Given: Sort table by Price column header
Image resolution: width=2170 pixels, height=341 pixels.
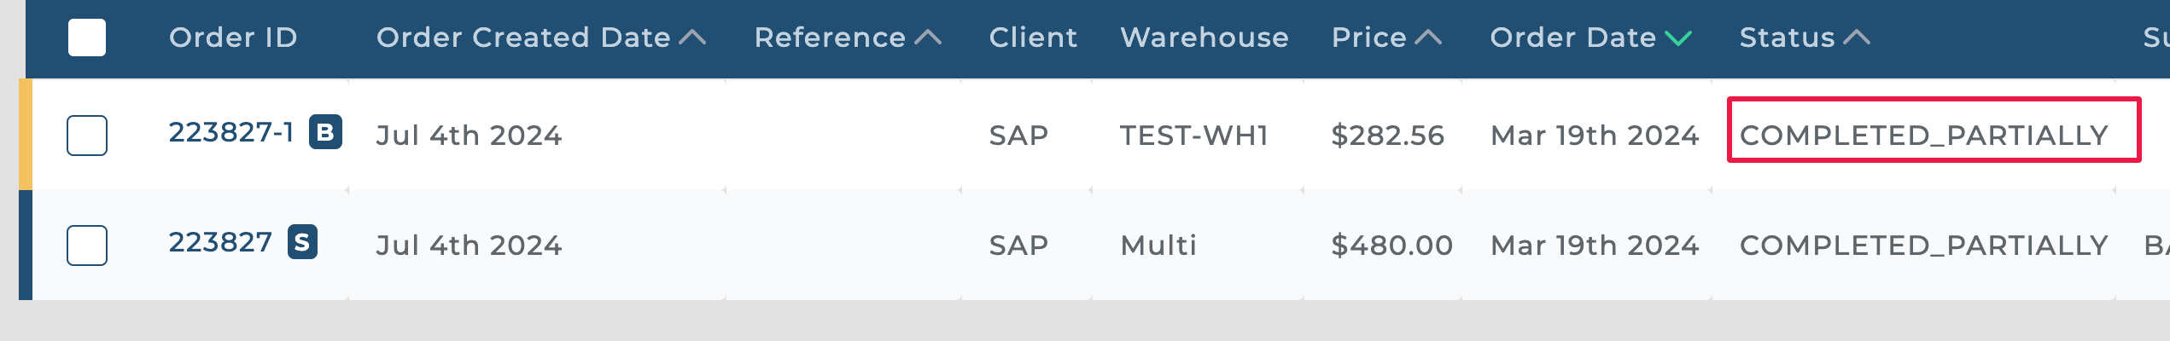Looking at the screenshot, I should point(1368,38).
